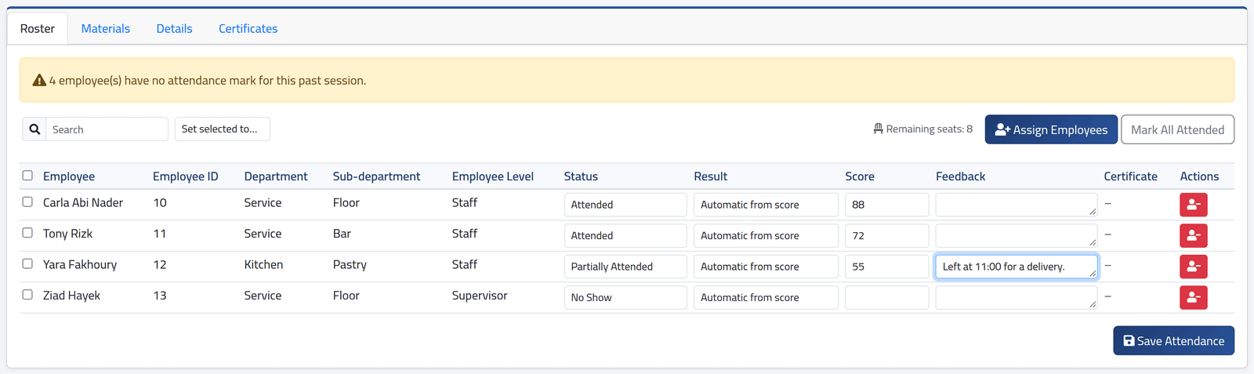Click the no-attendance warning message text
The width and height of the screenshot is (1254, 374).
(208, 80)
